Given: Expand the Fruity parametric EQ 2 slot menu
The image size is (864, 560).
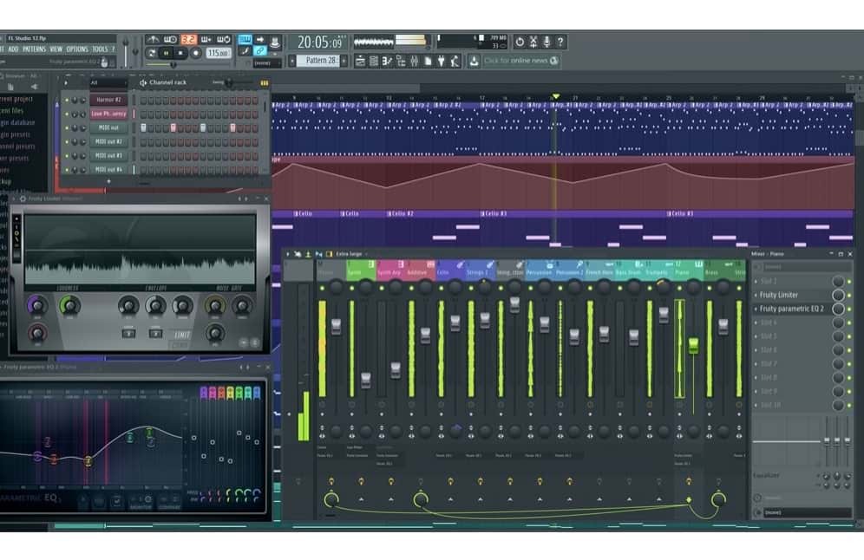Looking at the screenshot, I should coord(756,309).
